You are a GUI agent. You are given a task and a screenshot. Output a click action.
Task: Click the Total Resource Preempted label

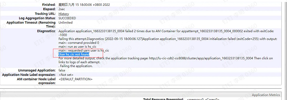(x=164, y=99)
